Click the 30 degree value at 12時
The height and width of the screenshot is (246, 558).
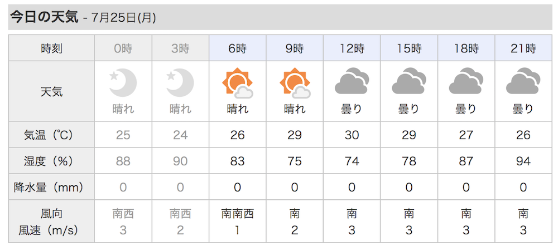(x=352, y=135)
